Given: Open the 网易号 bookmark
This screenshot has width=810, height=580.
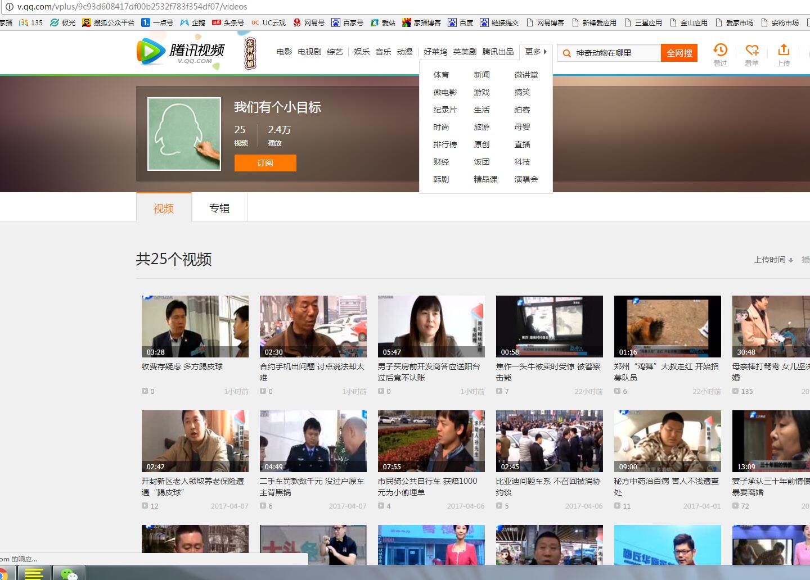Looking at the screenshot, I should (x=309, y=22).
